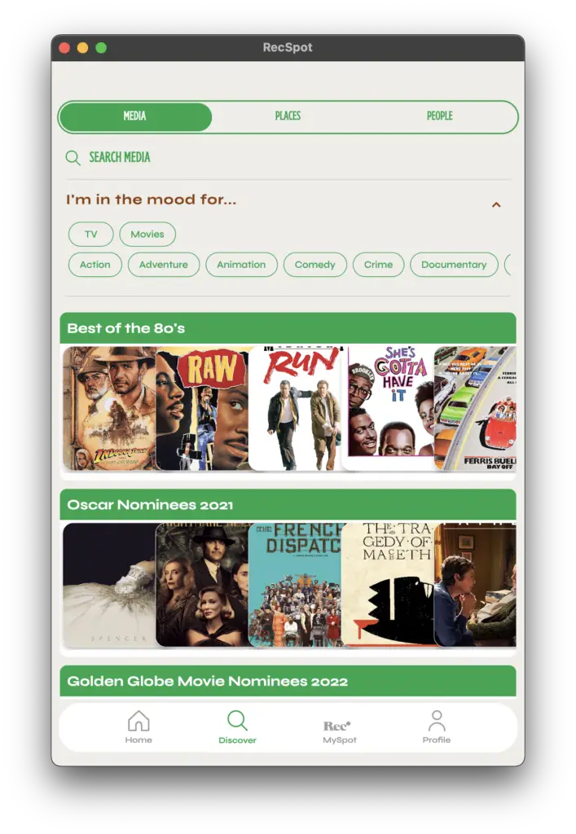Toggle the Movies filter chip

tap(147, 234)
